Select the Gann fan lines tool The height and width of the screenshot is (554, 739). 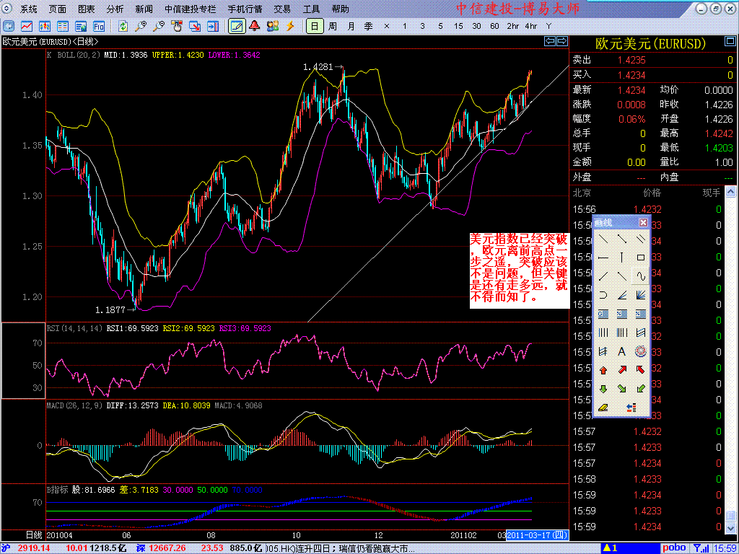pos(640,294)
